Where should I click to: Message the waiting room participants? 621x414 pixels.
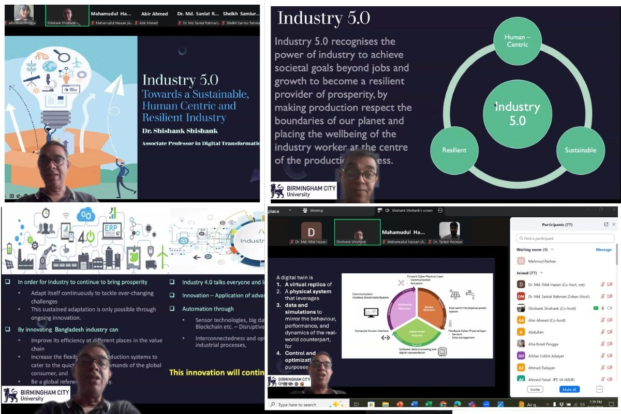pyautogui.click(x=603, y=249)
